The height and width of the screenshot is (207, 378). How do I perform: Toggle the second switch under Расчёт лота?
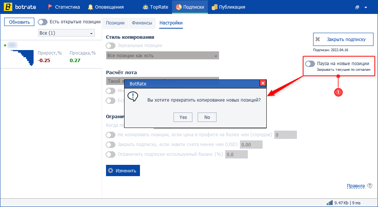coord(111,100)
